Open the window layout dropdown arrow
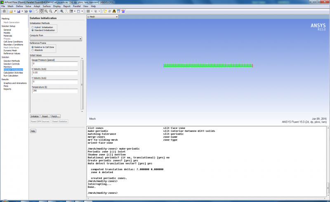330x202 pixels. click(82, 11)
